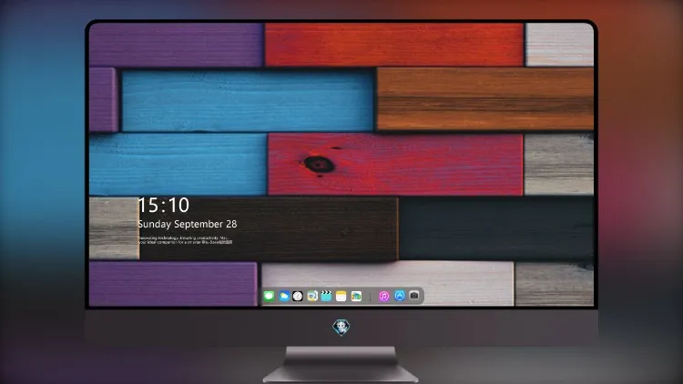
Task: Open the pink iTunes music app
Action: 383,296
